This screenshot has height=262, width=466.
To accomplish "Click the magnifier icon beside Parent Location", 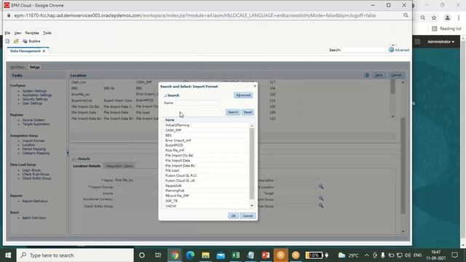I will (x=321, y=186).
